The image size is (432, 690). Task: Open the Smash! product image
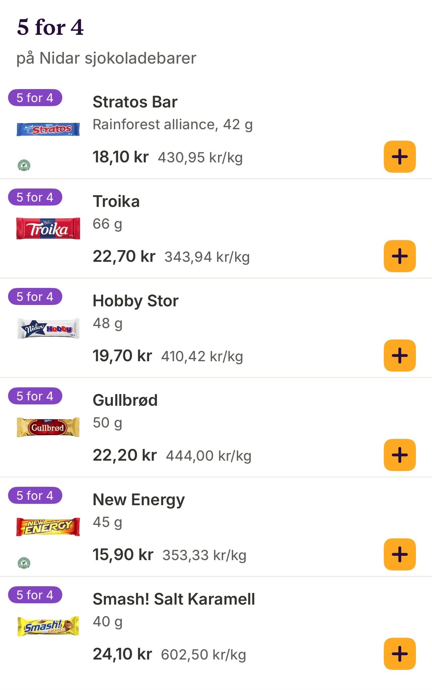tap(48, 626)
